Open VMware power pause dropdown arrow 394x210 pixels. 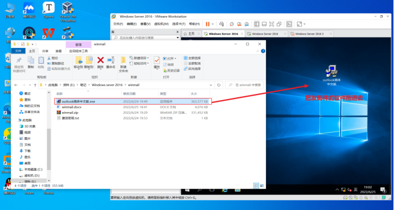point(212,24)
